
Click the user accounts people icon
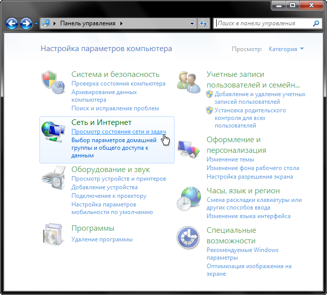coord(188,82)
